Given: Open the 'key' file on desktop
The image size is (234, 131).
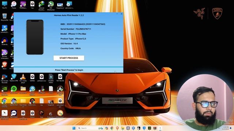Looking at the screenshot, I should click(x=42, y=102).
